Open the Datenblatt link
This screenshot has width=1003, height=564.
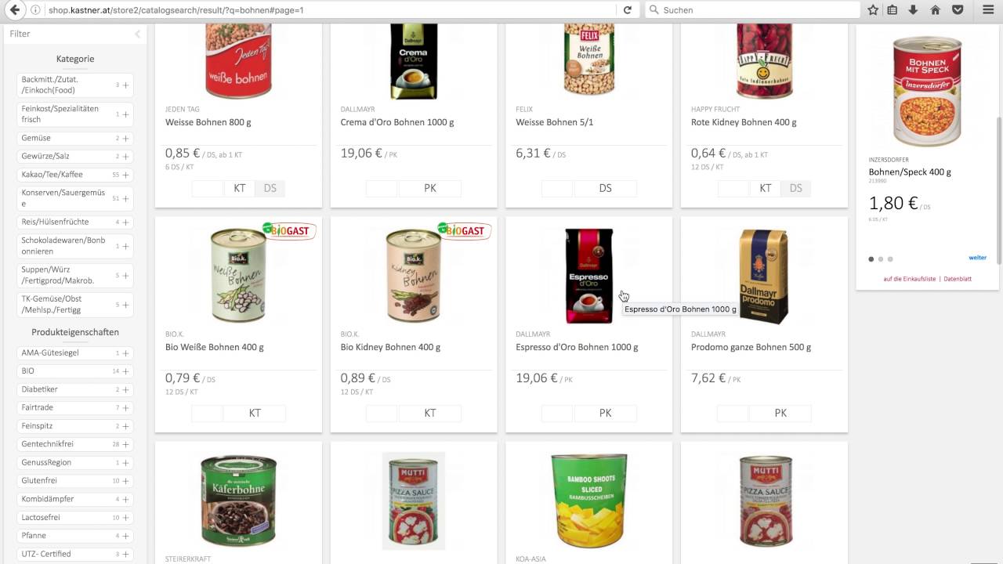(x=958, y=279)
